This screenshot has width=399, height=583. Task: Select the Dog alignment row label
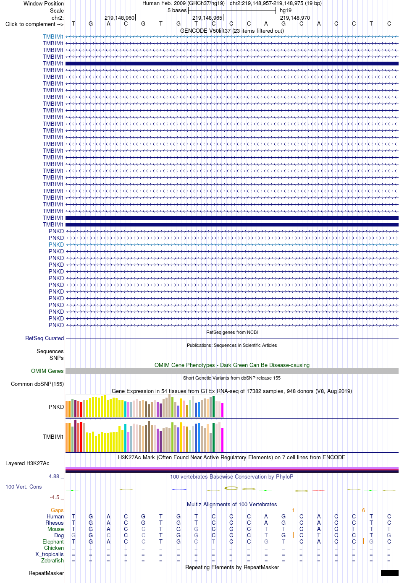59,535
